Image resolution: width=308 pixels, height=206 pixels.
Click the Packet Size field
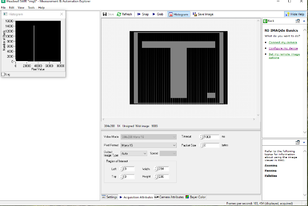pos(211,145)
